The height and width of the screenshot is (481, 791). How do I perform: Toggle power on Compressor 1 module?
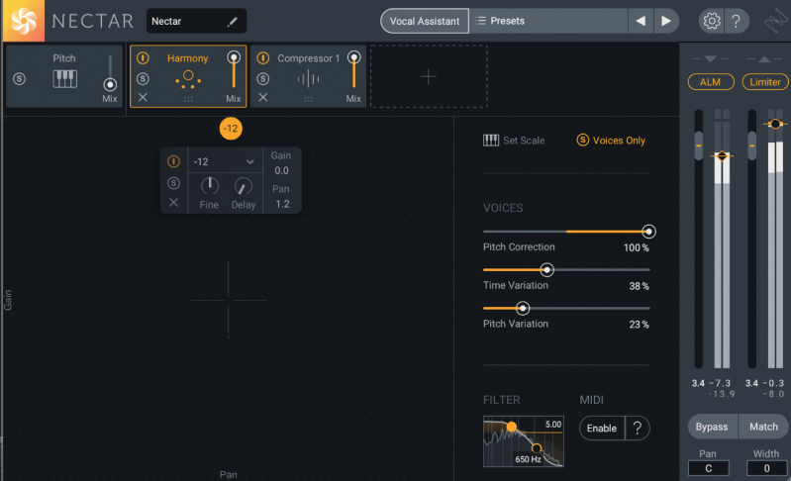(262, 58)
